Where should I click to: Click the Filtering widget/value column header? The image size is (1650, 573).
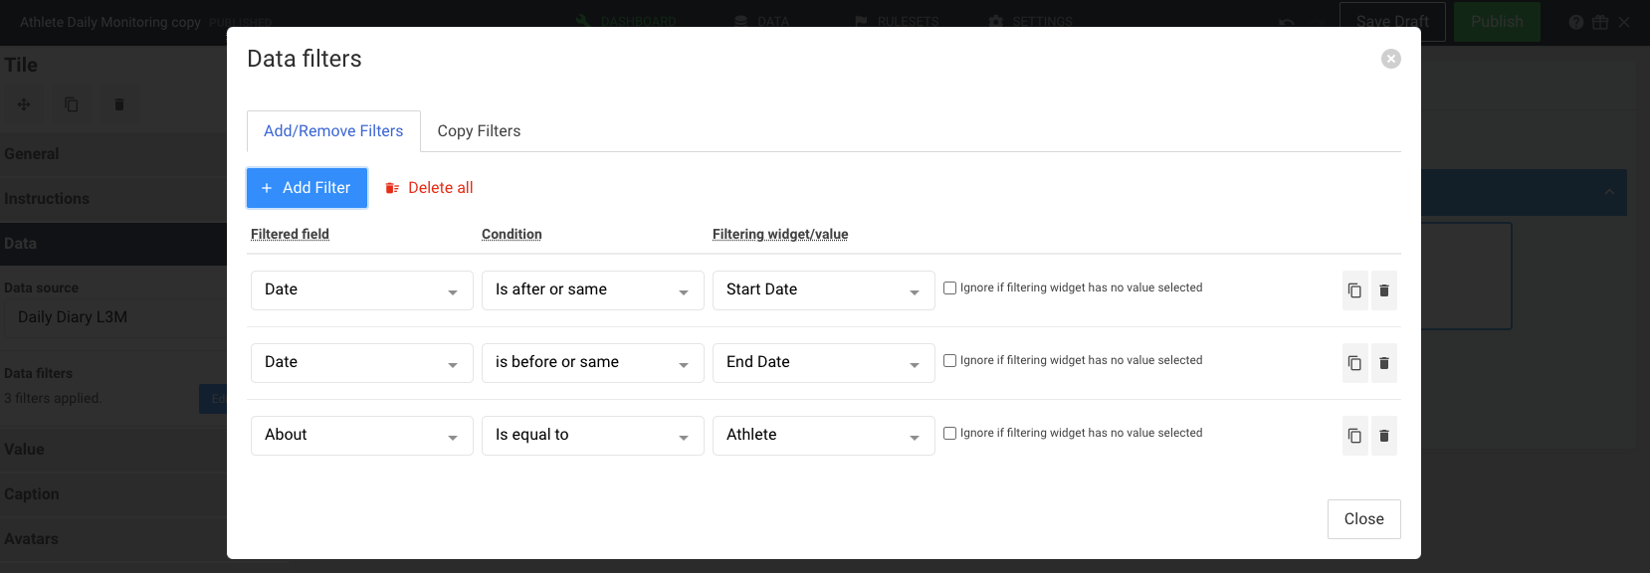[x=780, y=234]
